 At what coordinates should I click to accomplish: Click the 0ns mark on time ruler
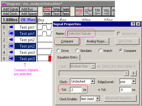coord(41,20)
